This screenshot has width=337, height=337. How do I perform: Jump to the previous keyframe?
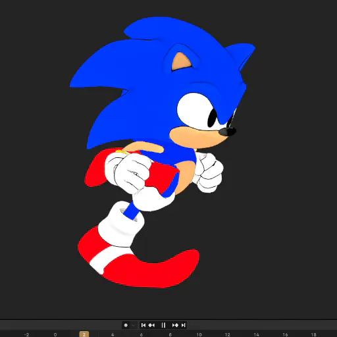click(x=151, y=325)
